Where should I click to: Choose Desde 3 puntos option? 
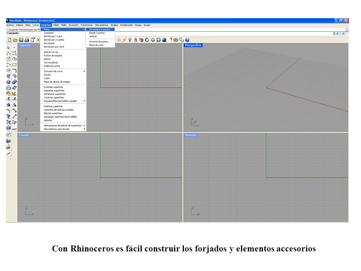[100, 33]
